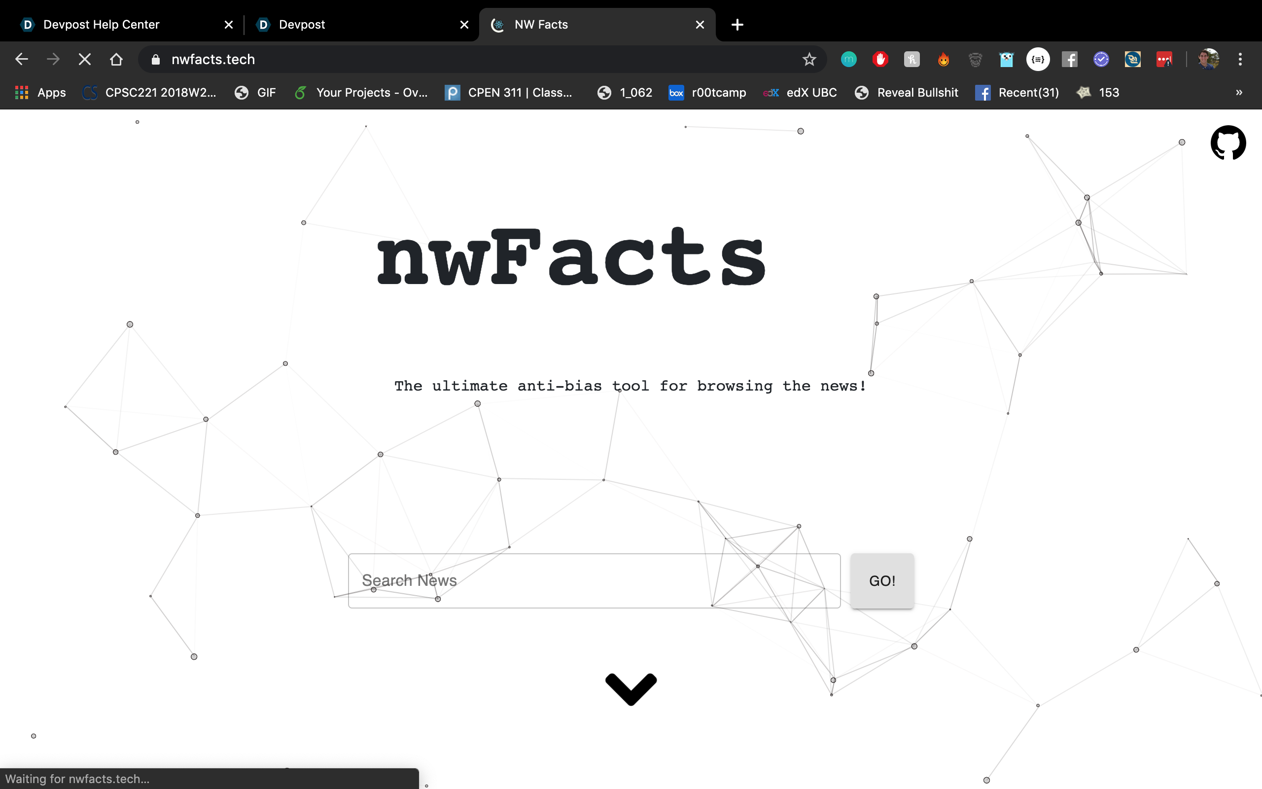Viewport: 1262px width, 789px height.
Task: Navigate back to previous page
Action: point(21,60)
